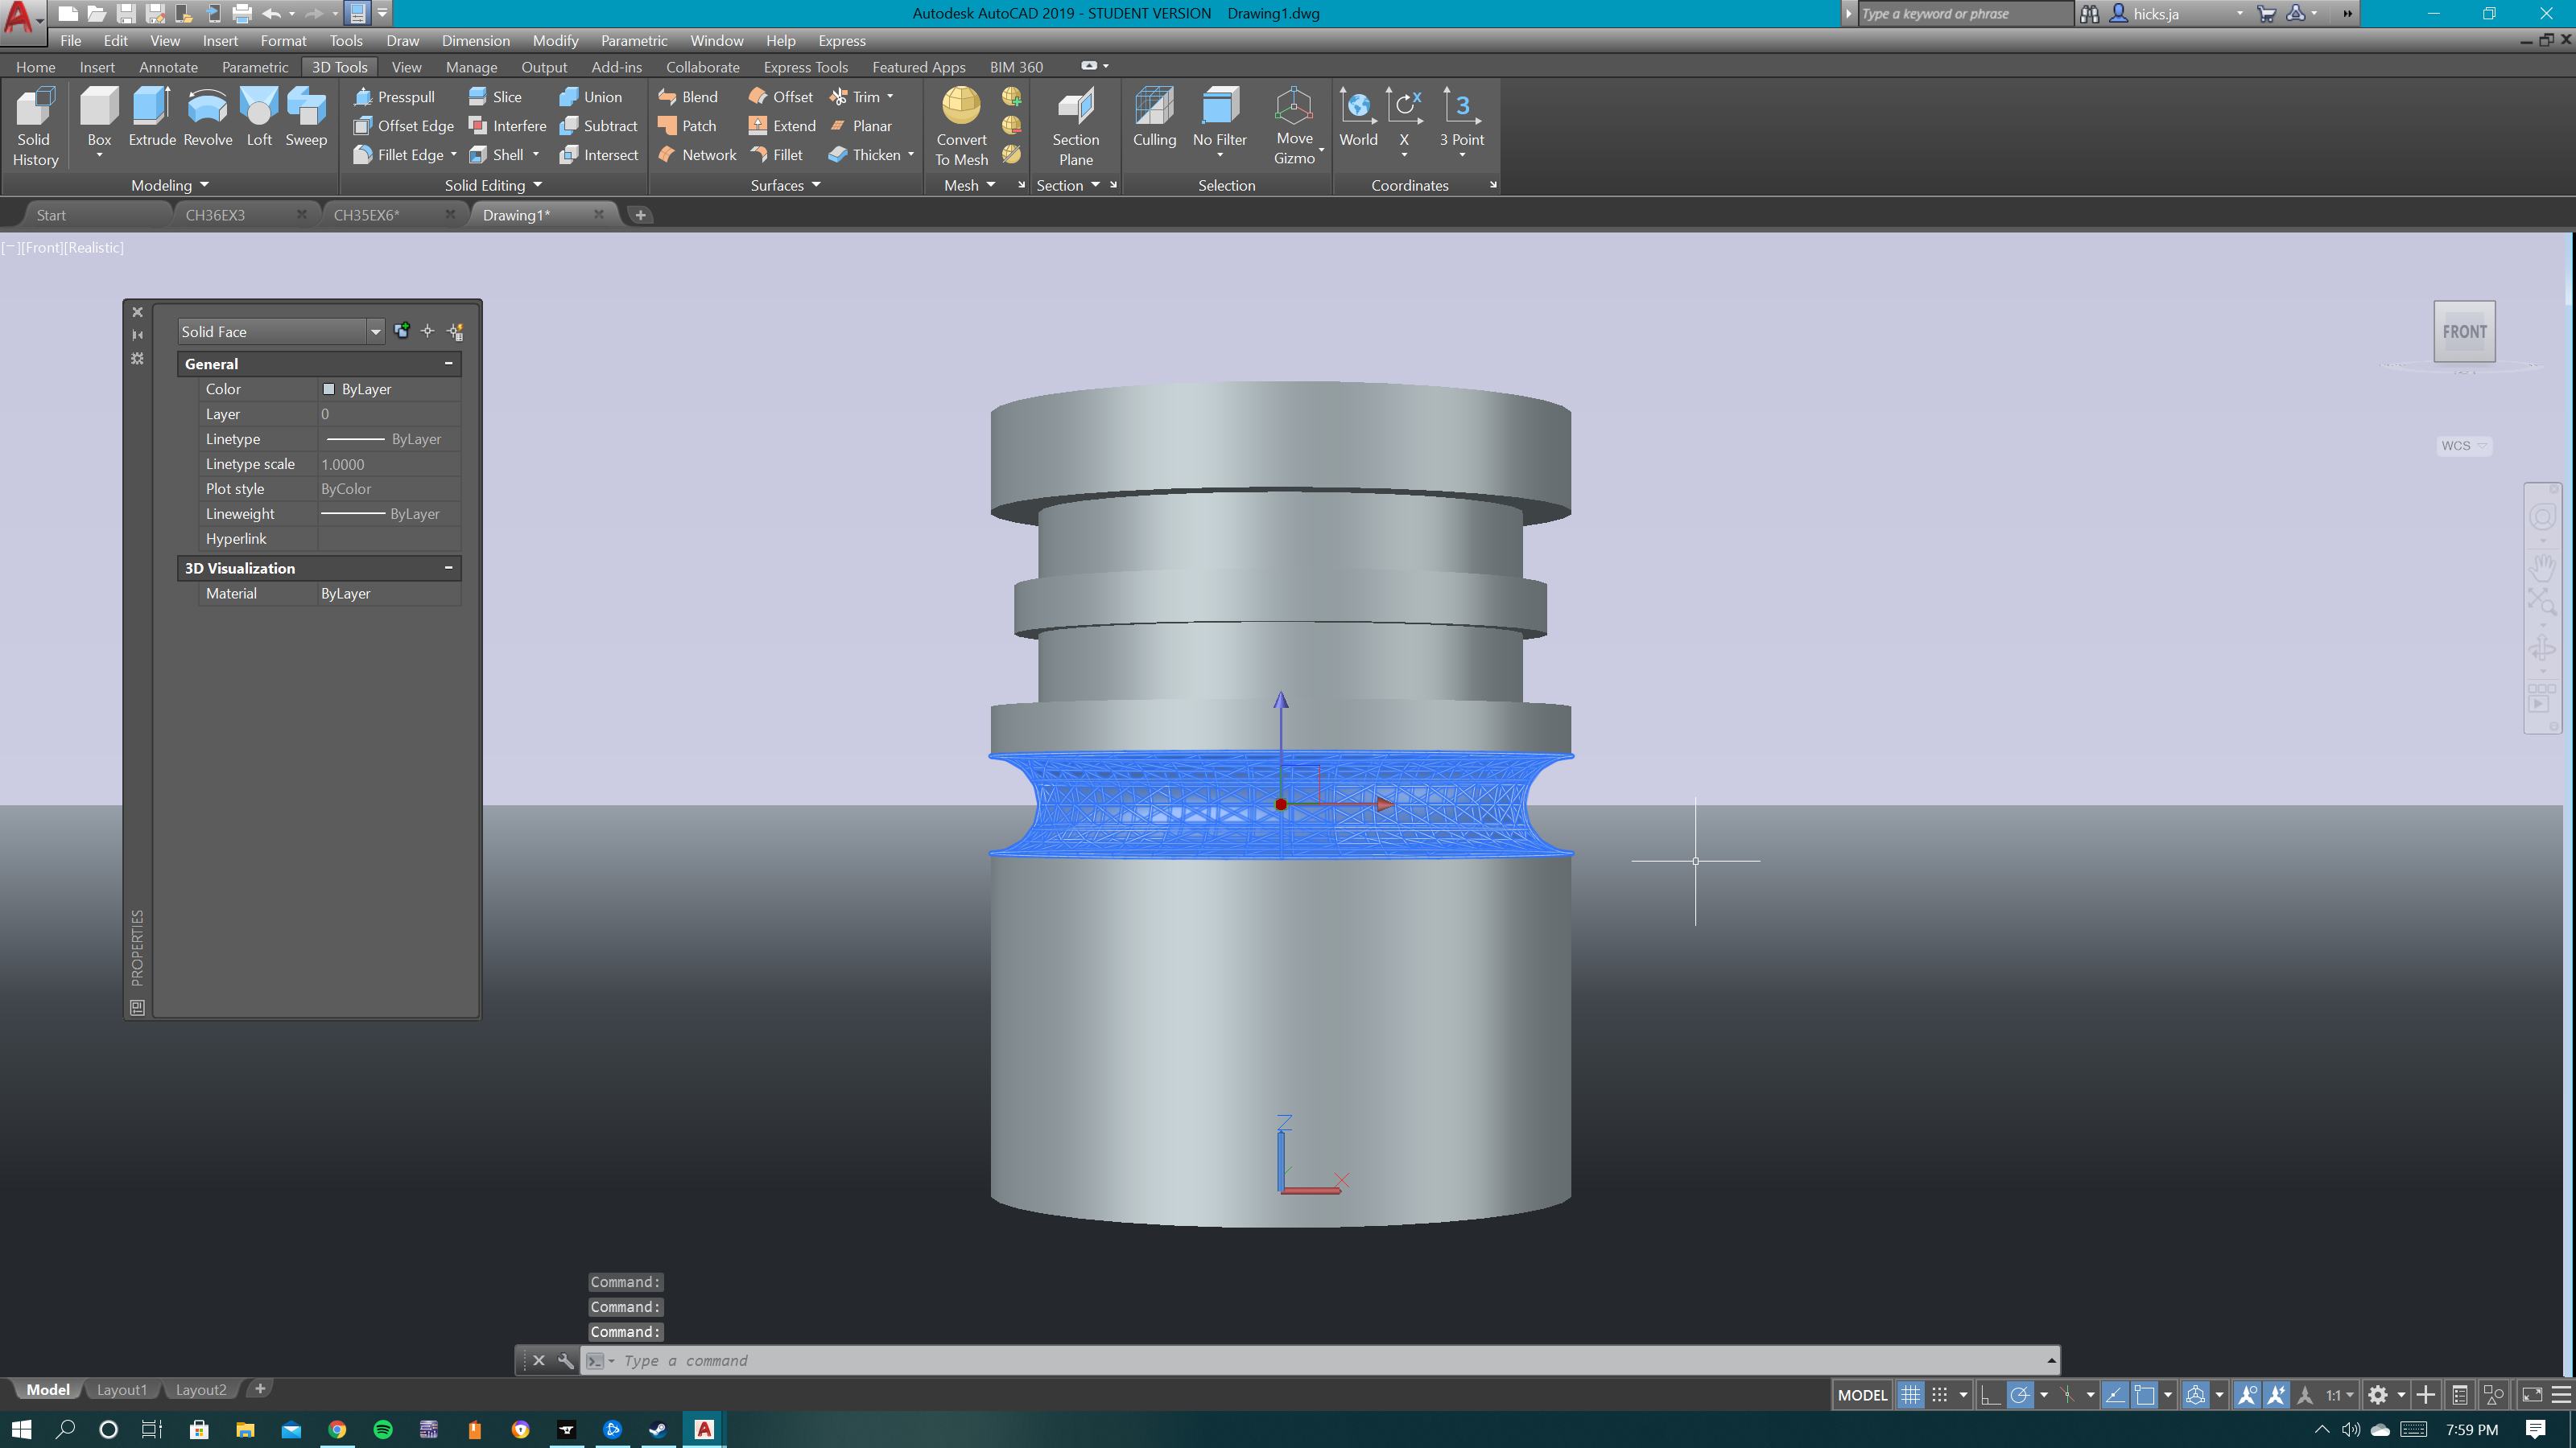Toggle ortho mode in status bar
2576x1448 pixels.
coord(1990,1395)
